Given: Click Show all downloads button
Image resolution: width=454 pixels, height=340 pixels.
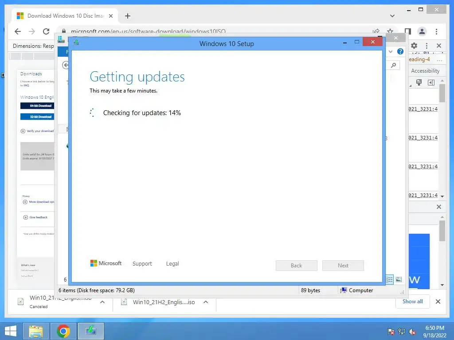Looking at the screenshot, I should tap(413, 301).
